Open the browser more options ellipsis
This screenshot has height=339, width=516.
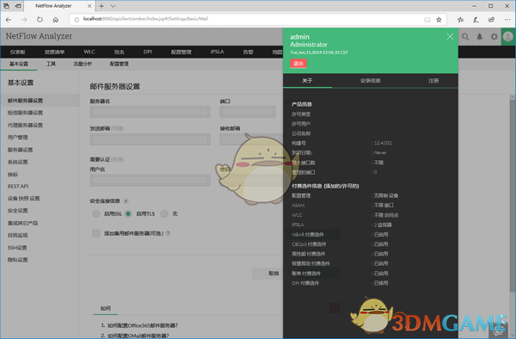[507, 20]
